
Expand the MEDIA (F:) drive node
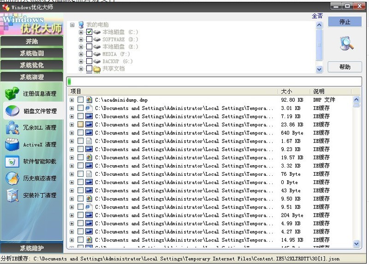(81, 54)
